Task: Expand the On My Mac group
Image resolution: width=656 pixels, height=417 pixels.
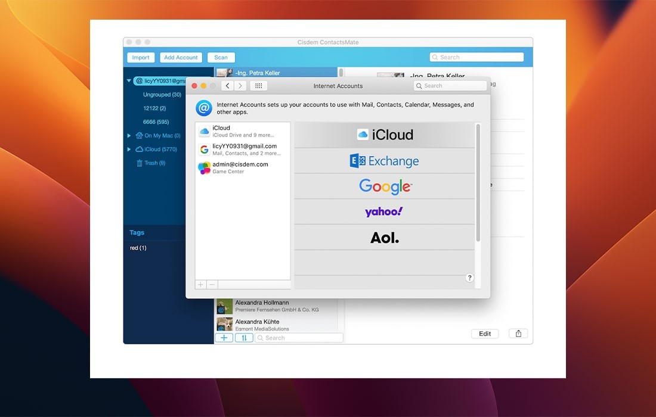Action: tap(129, 136)
